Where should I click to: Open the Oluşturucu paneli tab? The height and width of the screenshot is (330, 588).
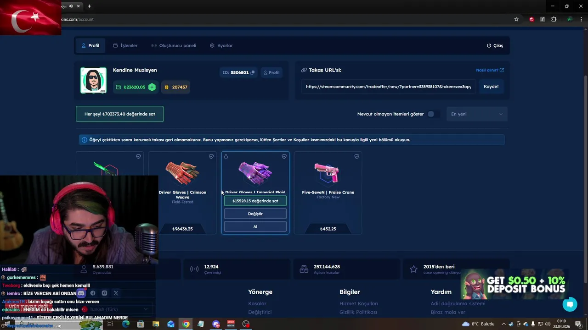[174, 45]
